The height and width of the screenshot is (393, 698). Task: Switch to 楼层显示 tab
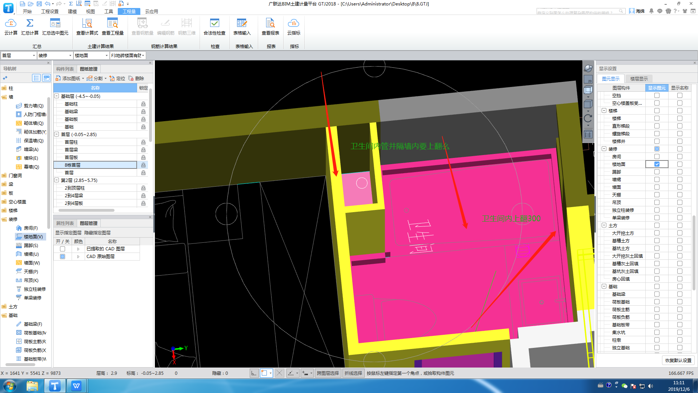click(639, 79)
